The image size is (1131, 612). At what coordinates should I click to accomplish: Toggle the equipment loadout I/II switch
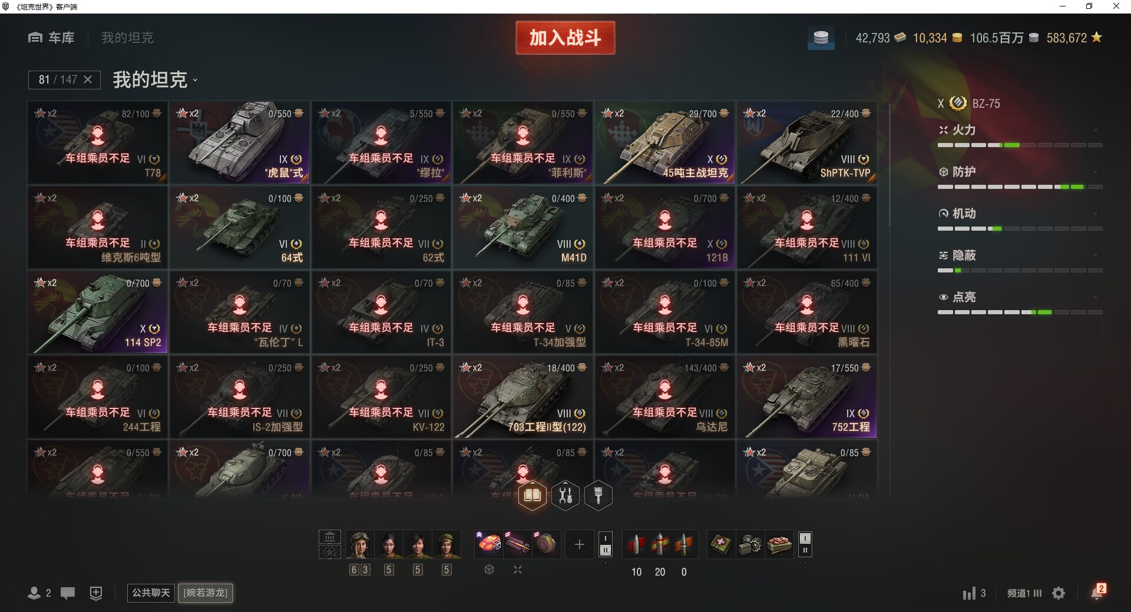pyautogui.click(x=605, y=544)
